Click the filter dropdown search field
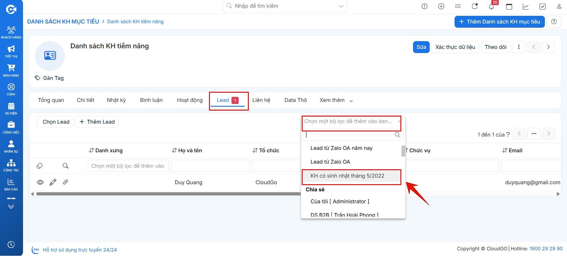 coord(353,135)
